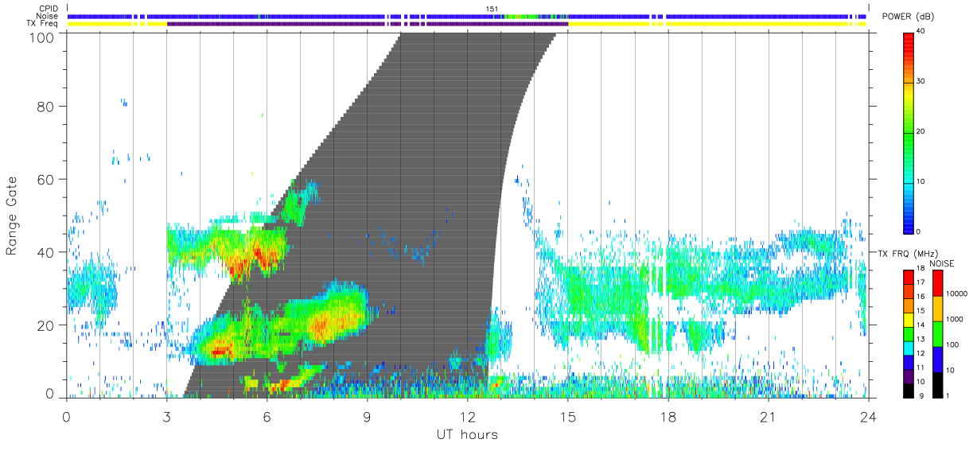Click tick label 12 on UT hours axis
Viewport: 977px width, 451px height.
click(x=467, y=417)
